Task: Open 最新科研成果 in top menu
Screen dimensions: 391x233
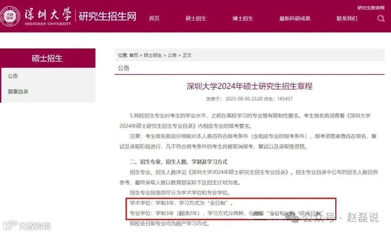Action: (295, 18)
